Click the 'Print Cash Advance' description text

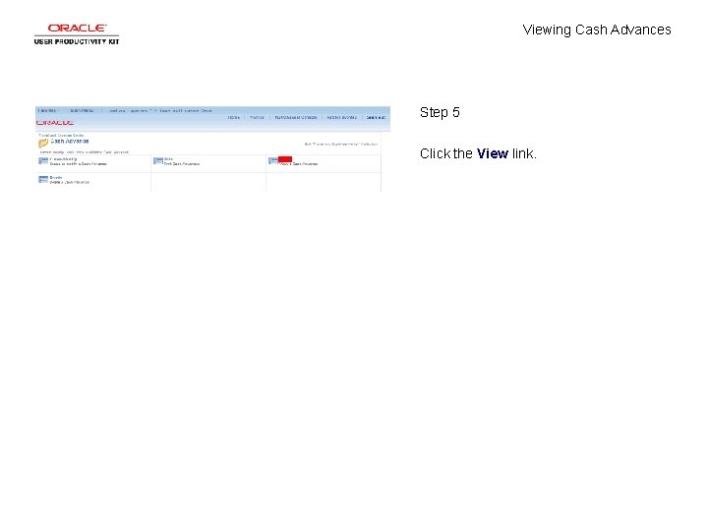(182, 164)
